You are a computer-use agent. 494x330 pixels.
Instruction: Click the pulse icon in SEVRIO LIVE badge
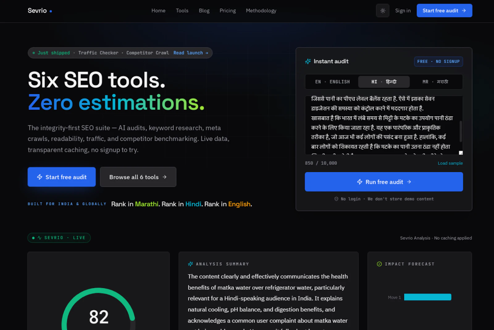tap(40, 238)
